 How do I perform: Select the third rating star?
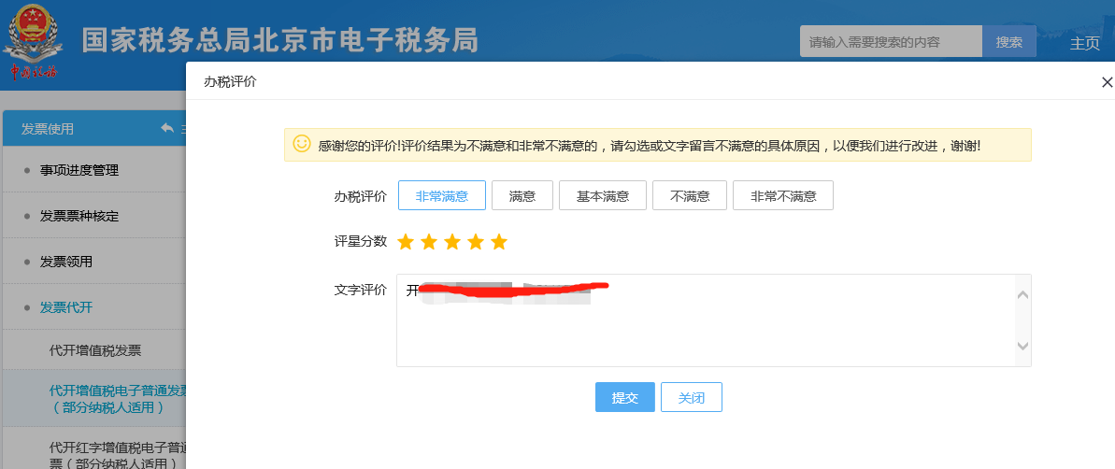tap(452, 242)
